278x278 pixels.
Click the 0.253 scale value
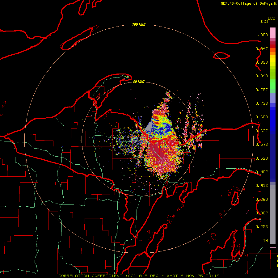(262, 227)
